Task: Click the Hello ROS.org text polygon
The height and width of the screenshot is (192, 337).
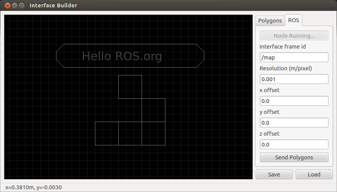Action: pos(130,56)
